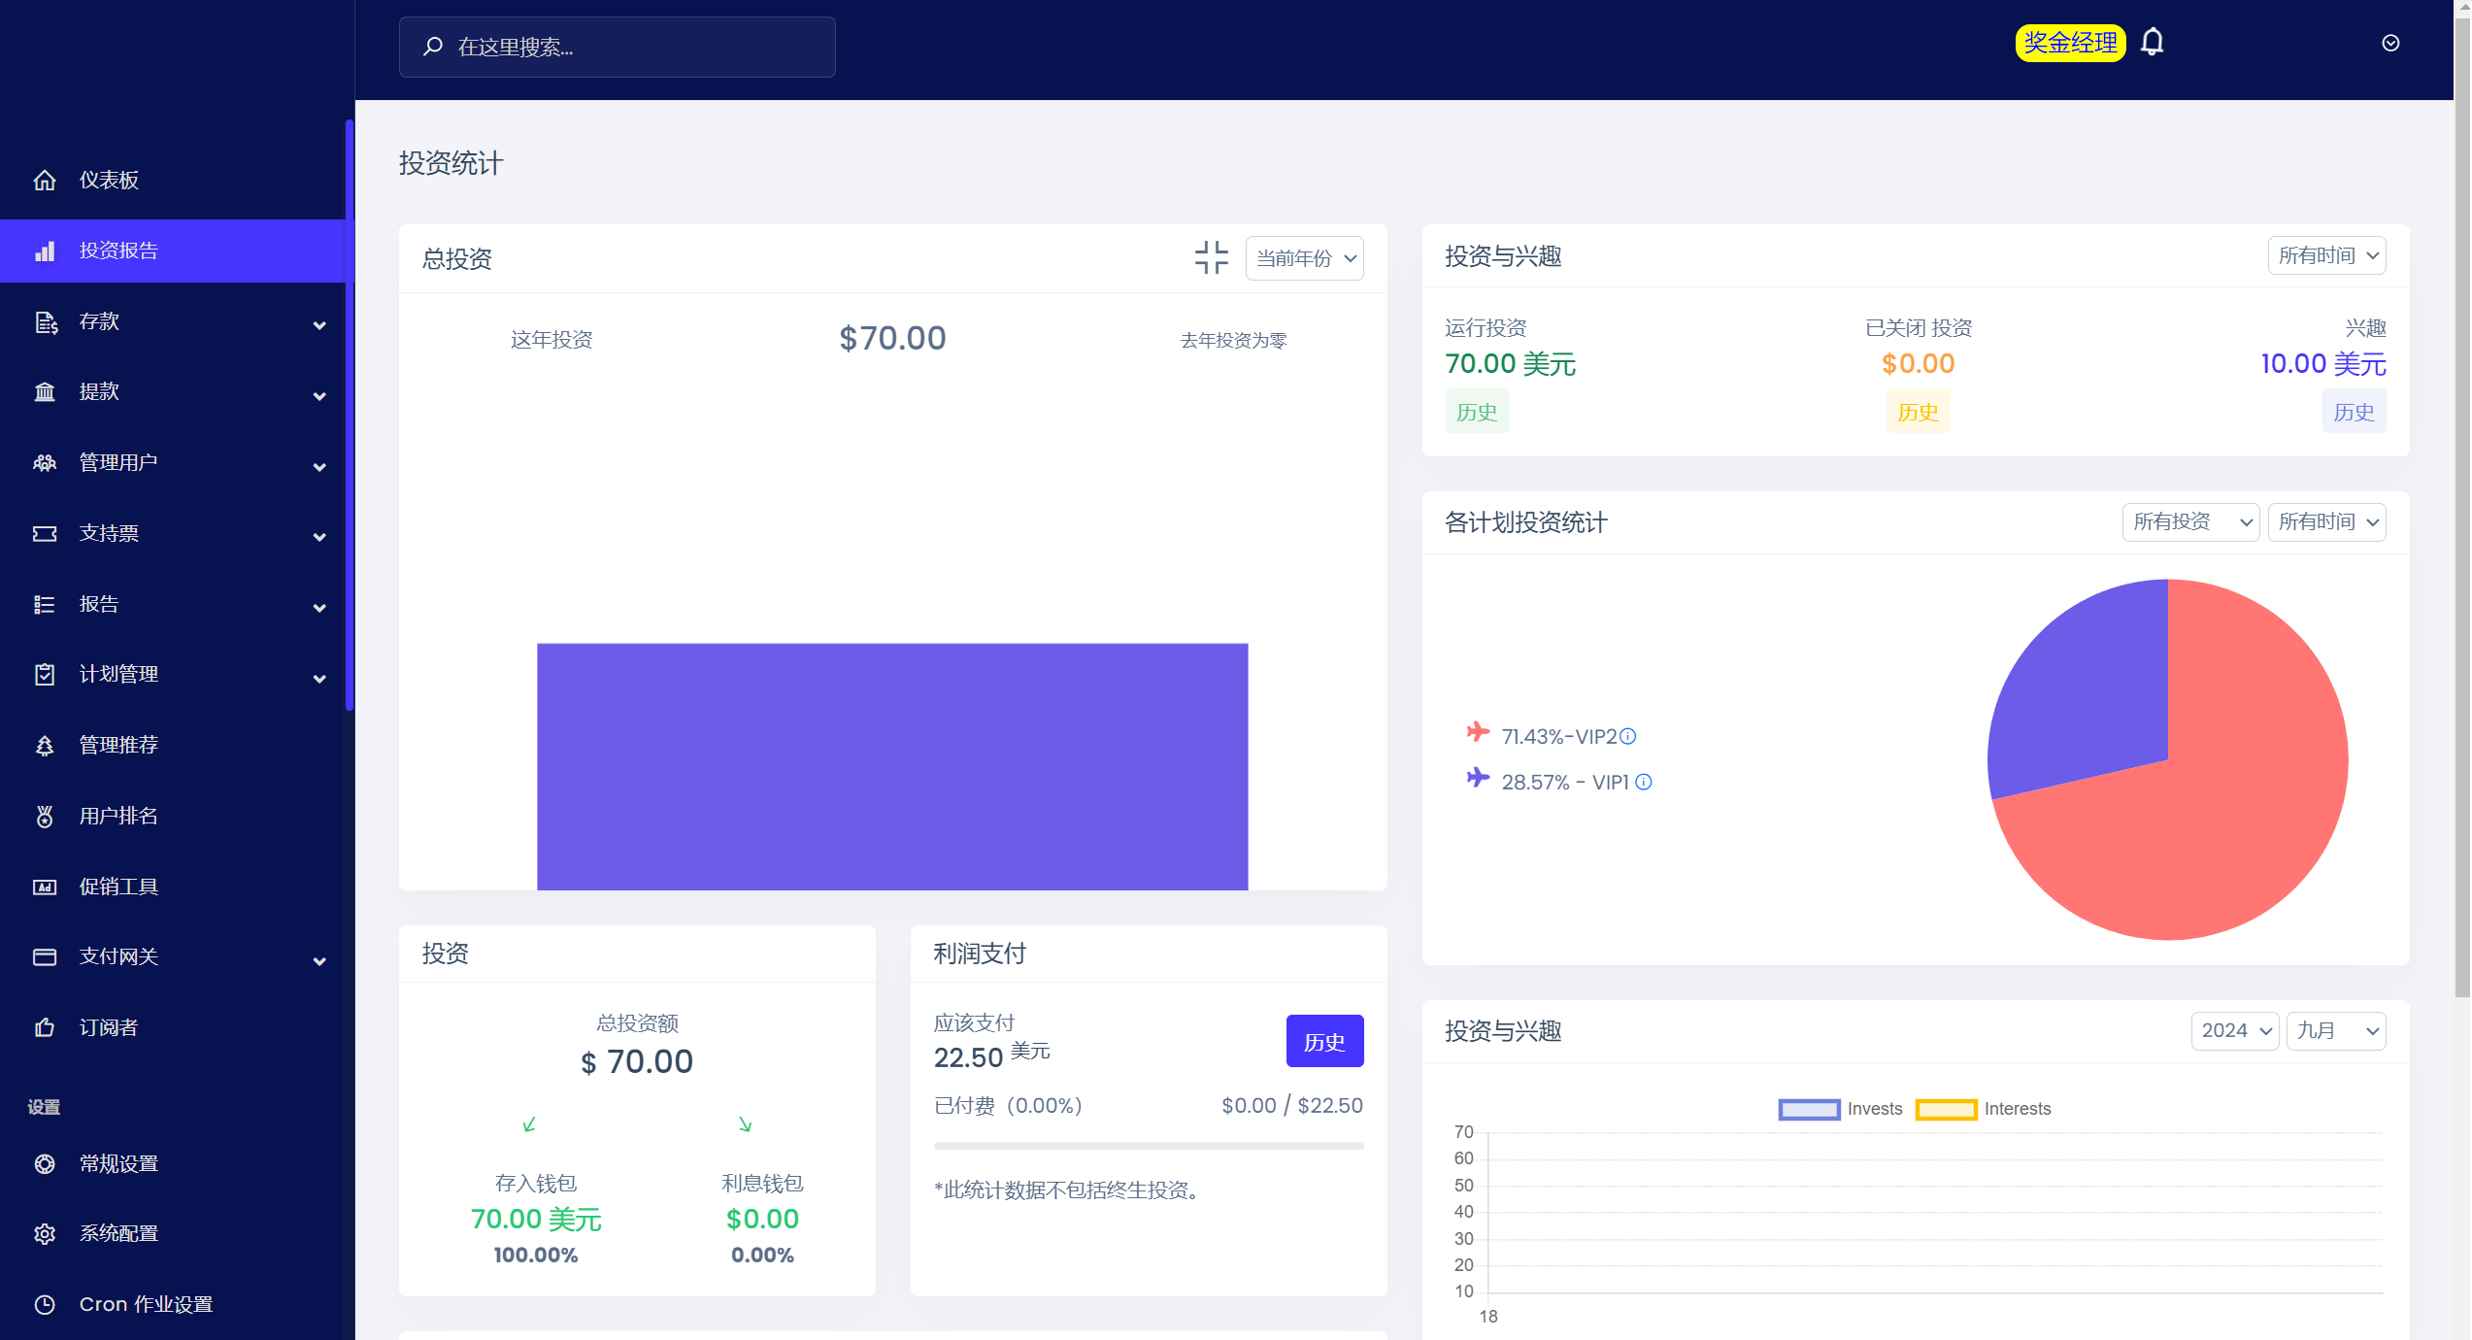Click the 存款 document icon
The width and height of the screenshot is (2472, 1340).
[45, 321]
